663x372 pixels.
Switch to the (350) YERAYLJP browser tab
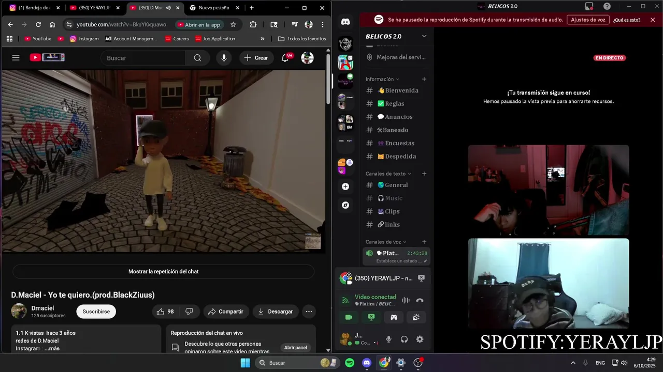tap(95, 8)
